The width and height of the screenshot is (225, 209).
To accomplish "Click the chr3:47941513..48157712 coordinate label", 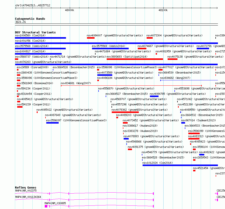I will click(33, 6).
